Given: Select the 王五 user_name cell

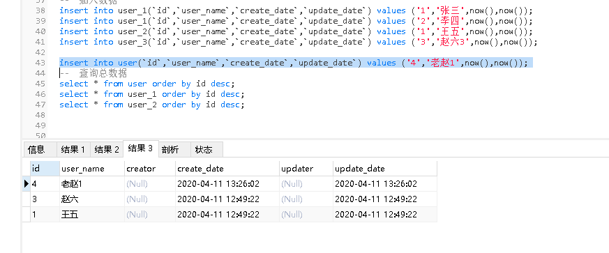Looking at the screenshot, I should click(x=92, y=214).
